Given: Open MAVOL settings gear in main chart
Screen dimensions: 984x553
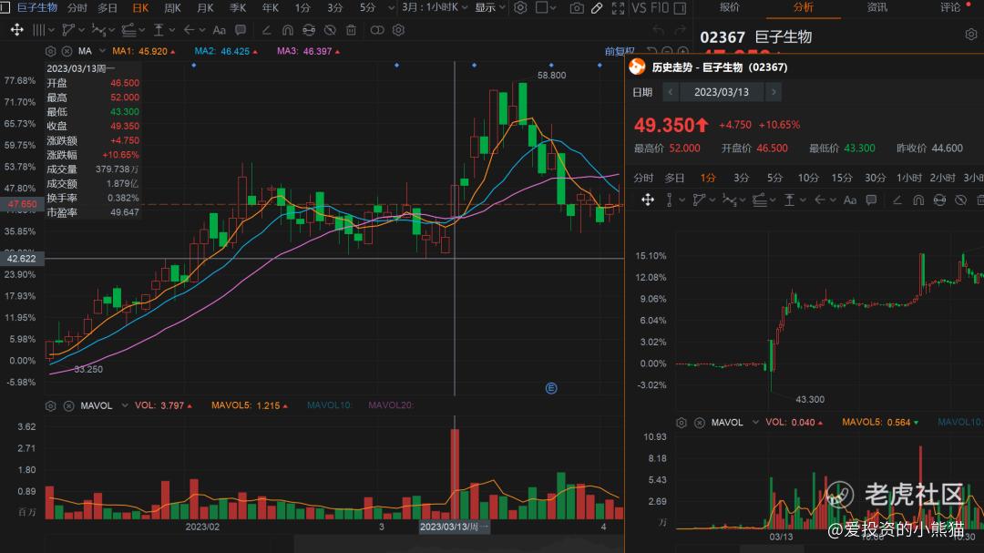Looking at the screenshot, I should pyautogui.click(x=51, y=405).
